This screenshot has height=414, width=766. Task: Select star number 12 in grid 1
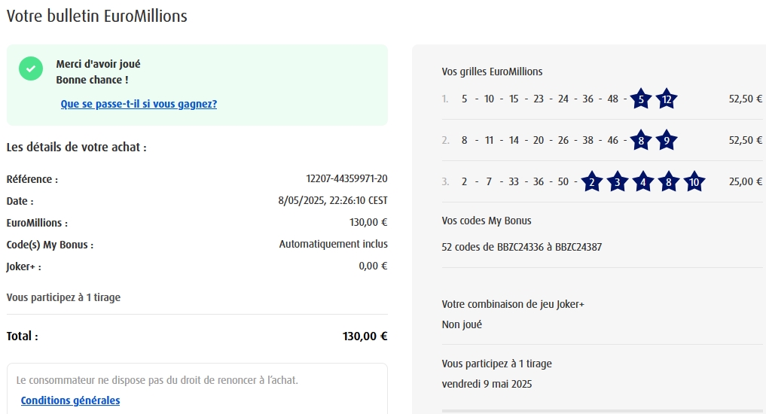[x=667, y=99]
